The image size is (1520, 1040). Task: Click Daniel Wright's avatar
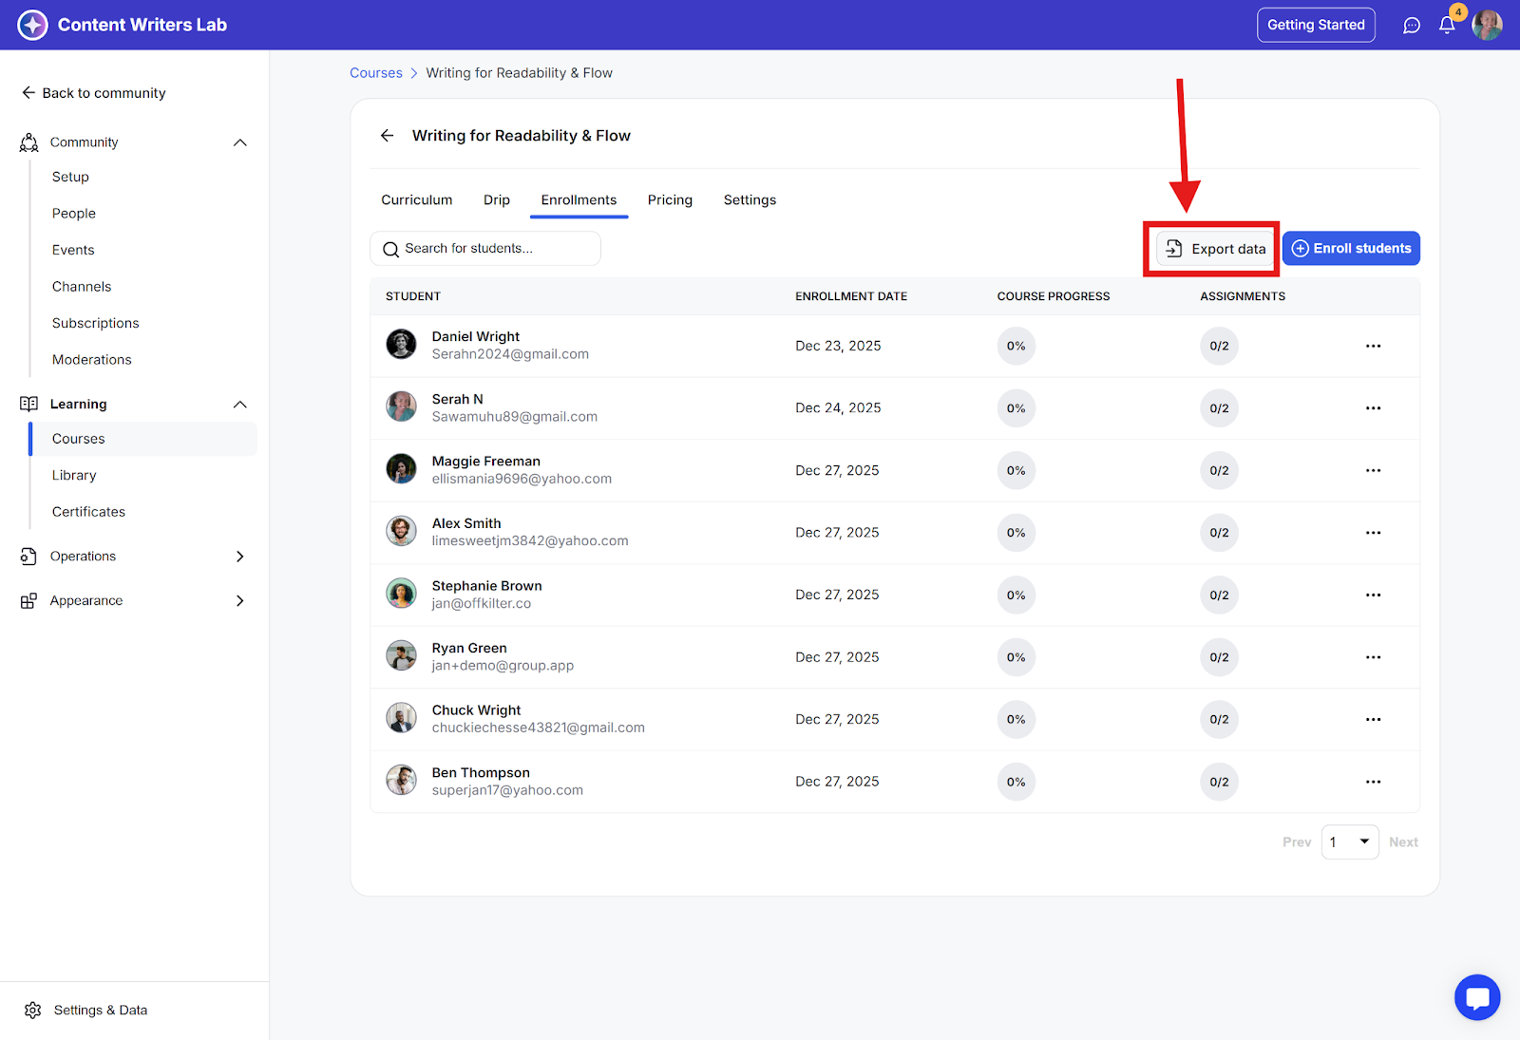pyautogui.click(x=401, y=344)
